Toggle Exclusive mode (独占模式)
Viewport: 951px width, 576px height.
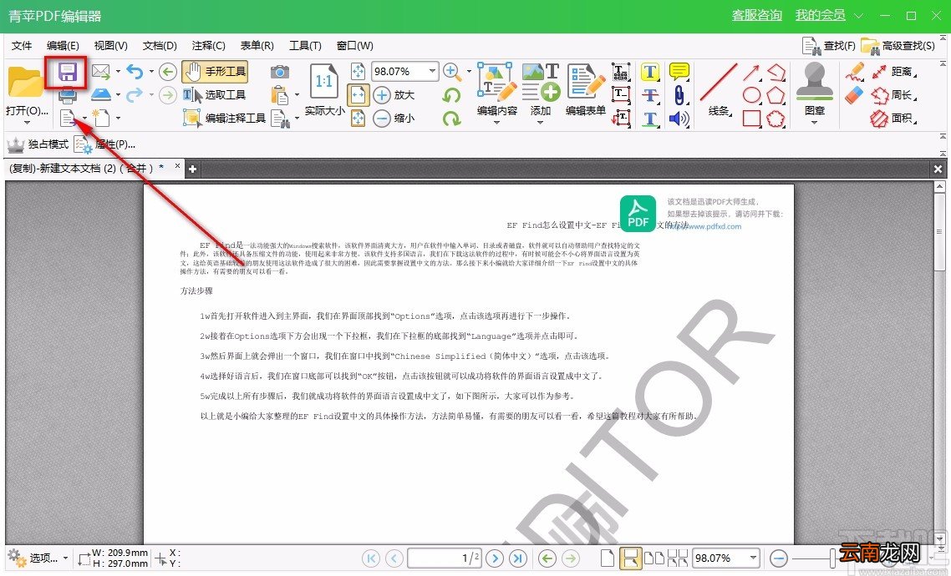pyautogui.click(x=38, y=144)
